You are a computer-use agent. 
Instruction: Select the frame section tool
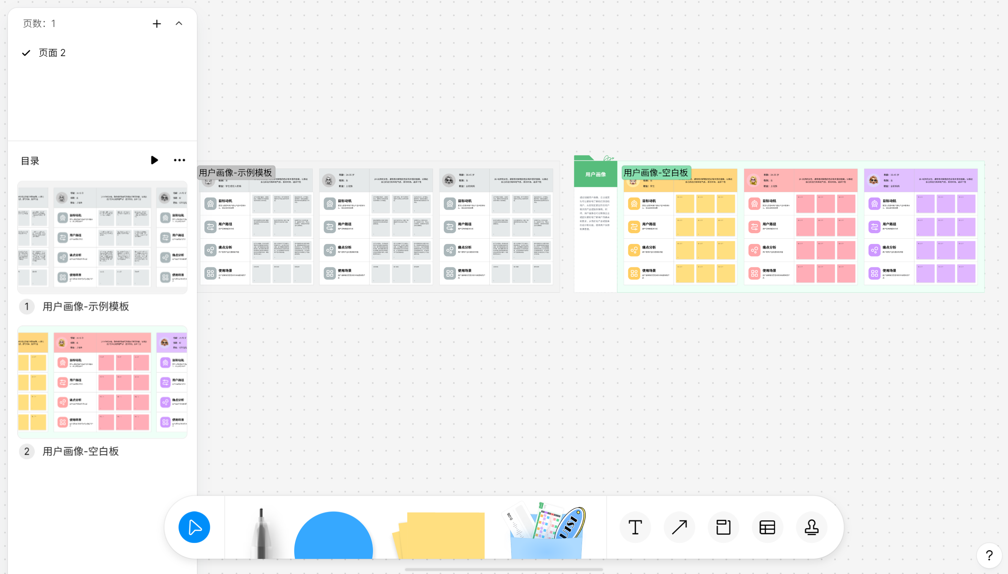pos(723,527)
